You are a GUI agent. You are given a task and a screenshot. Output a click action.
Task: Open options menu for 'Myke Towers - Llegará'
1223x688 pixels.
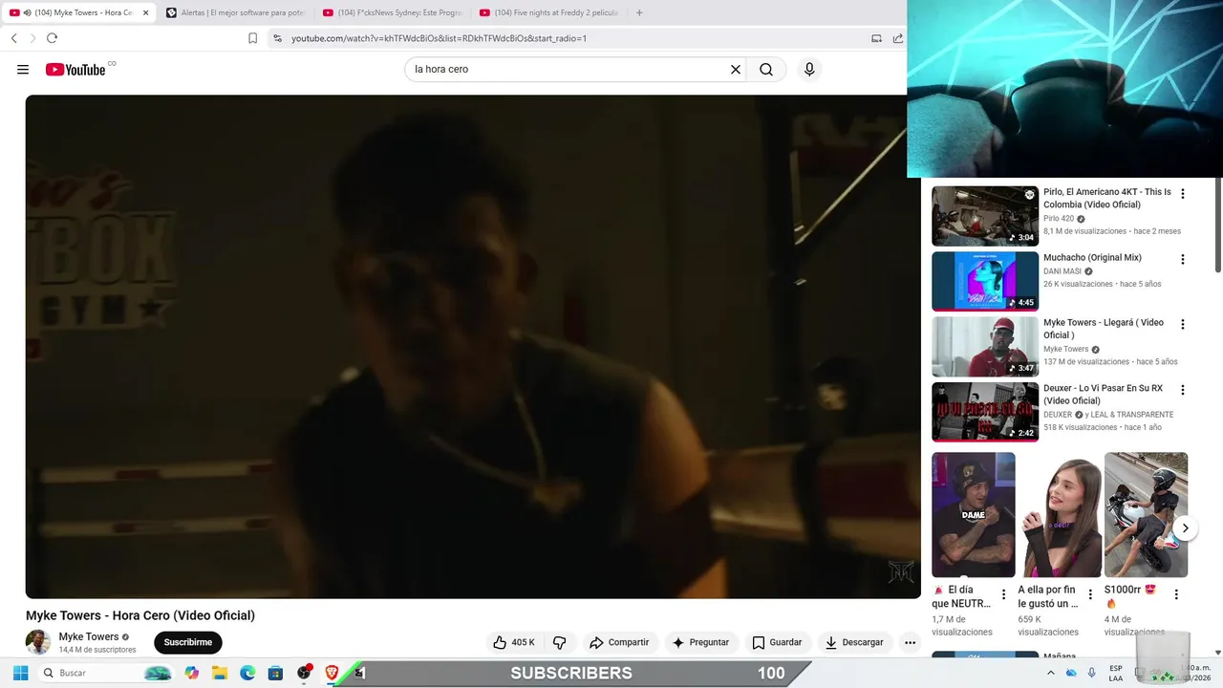(1183, 325)
